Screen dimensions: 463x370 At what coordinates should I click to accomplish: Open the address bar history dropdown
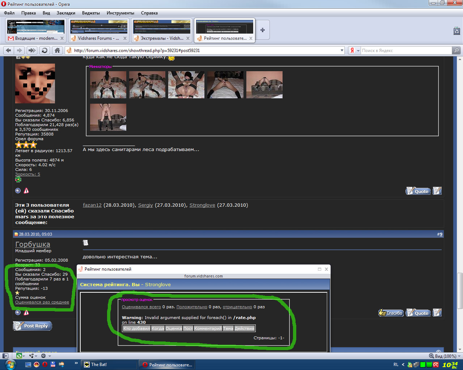(342, 50)
